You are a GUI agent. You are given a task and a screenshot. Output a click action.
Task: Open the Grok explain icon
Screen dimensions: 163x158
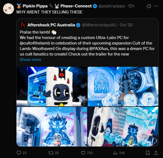click(149, 6)
